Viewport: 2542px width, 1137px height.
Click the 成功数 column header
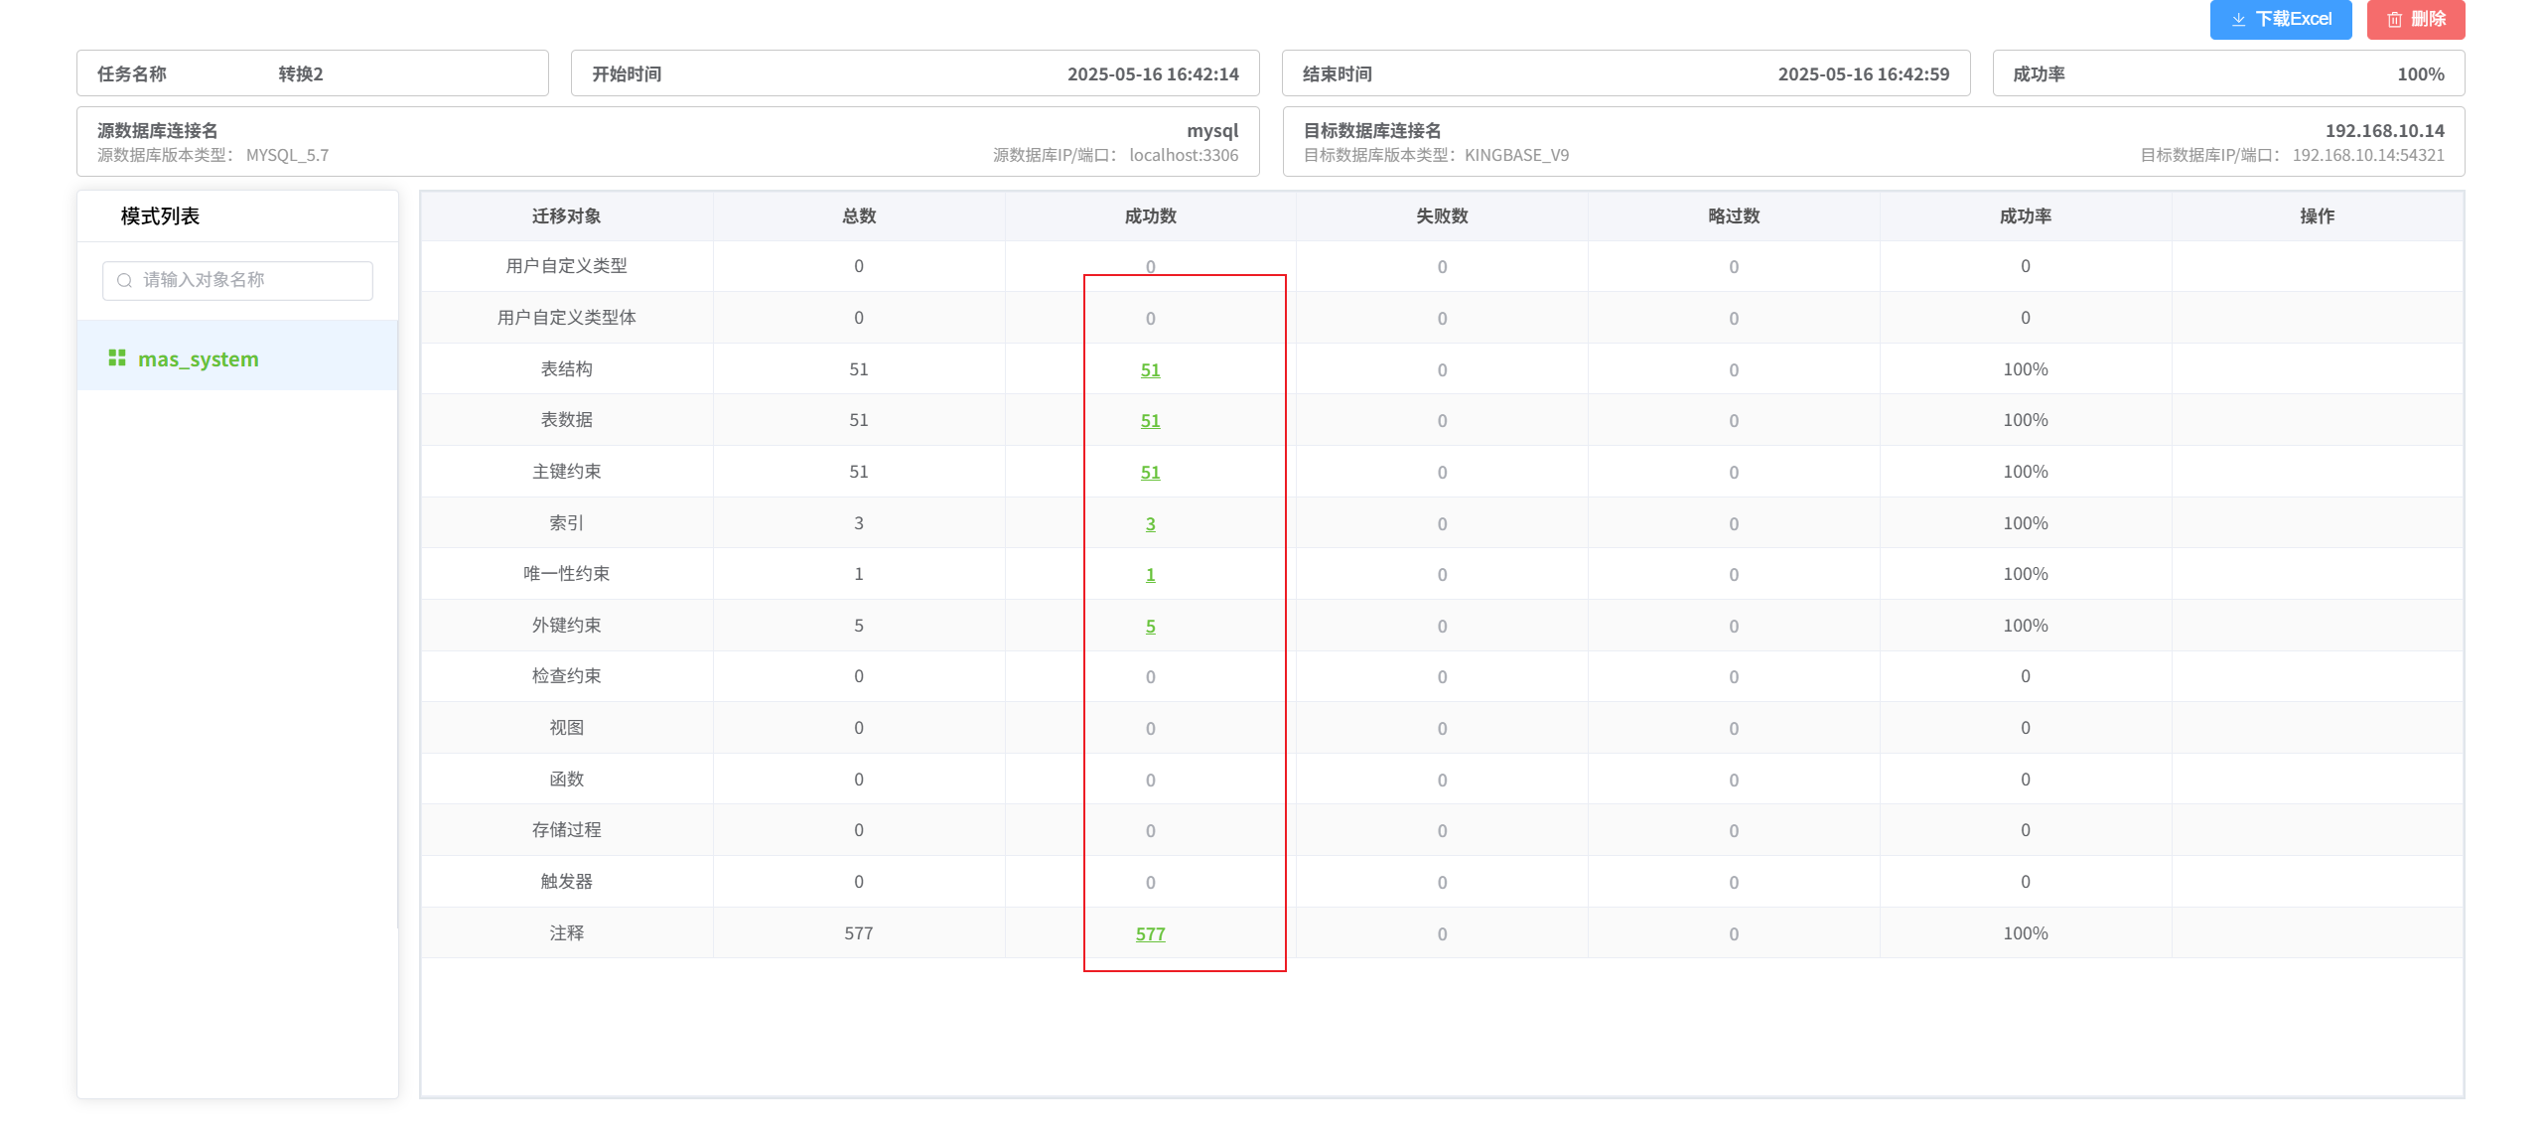coord(1150,215)
